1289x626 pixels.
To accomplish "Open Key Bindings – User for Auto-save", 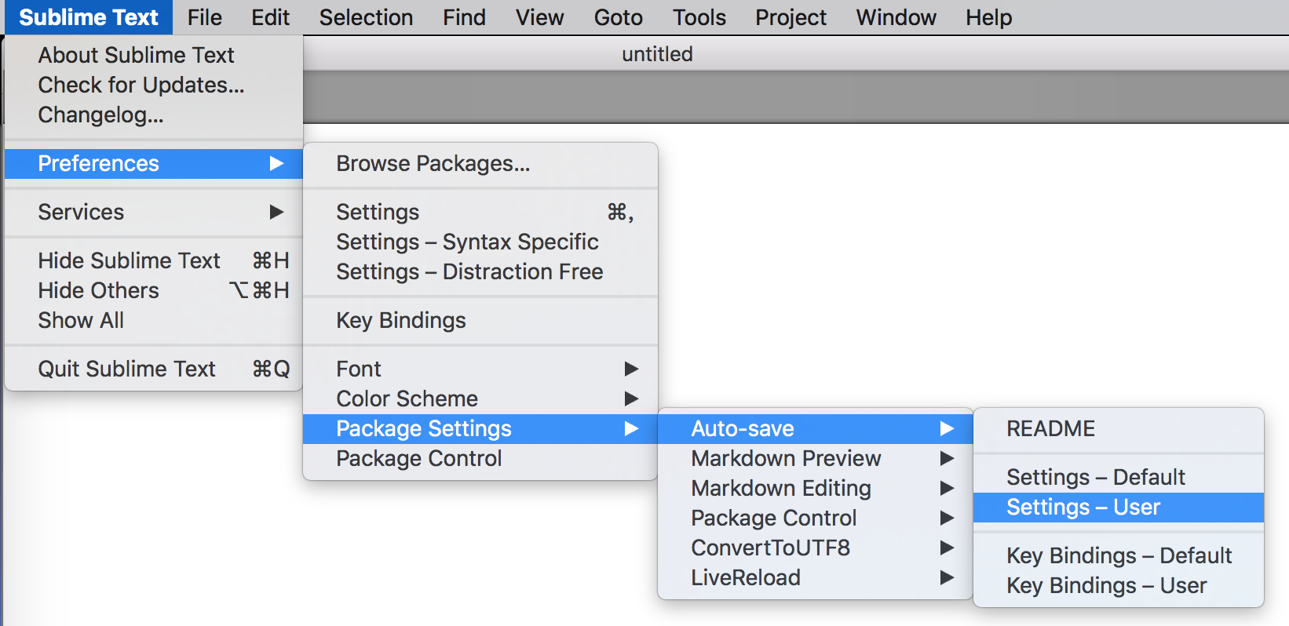I will (x=1106, y=585).
